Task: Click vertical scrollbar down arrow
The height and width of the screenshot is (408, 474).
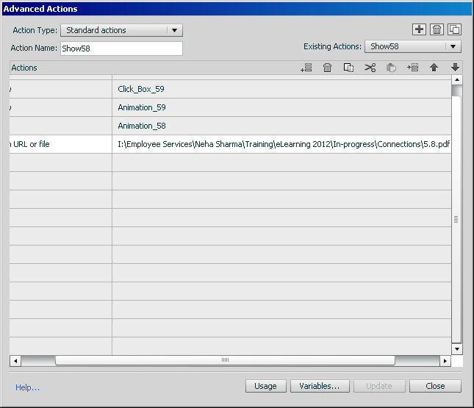Action: [x=457, y=349]
